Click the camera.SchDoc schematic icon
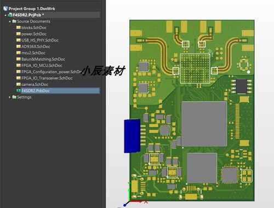 pyautogui.click(x=19, y=84)
